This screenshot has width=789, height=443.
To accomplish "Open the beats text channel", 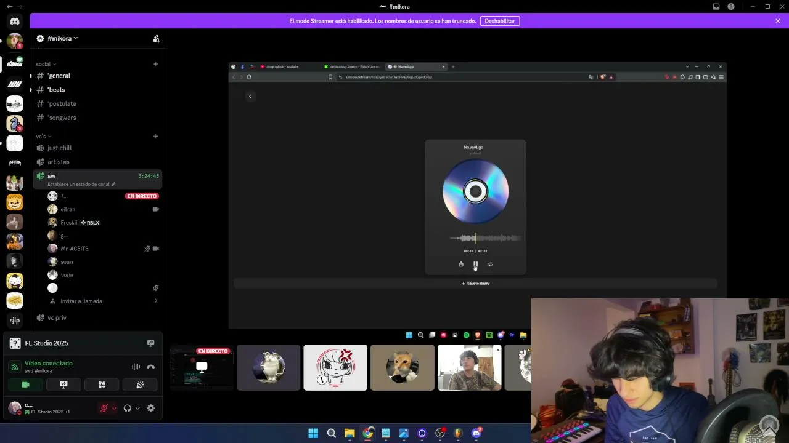I will tap(97, 90).
